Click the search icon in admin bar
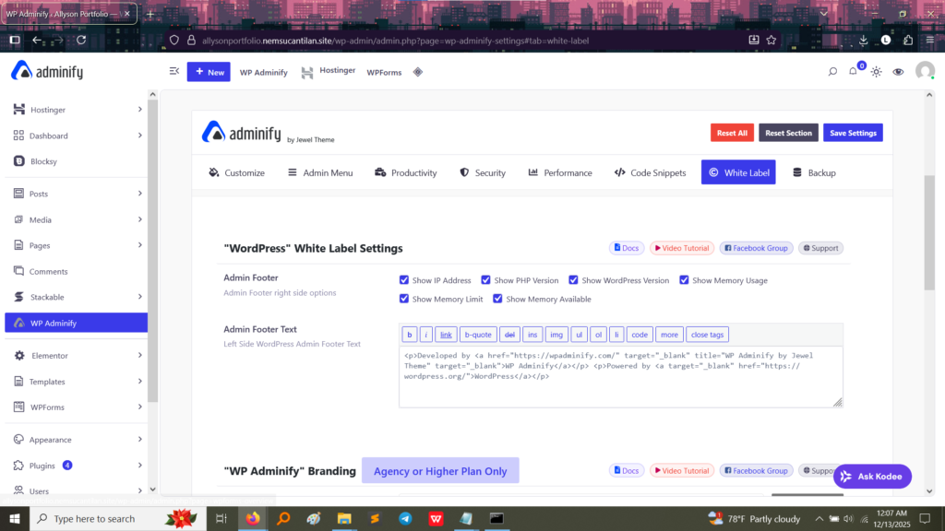The image size is (945, 531). [x=832, y=72]
